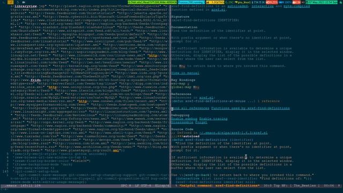343x193 pixels.
Task: Click the 'ELisp/d' major mode indicator
Action: click(x=162, y=185)
